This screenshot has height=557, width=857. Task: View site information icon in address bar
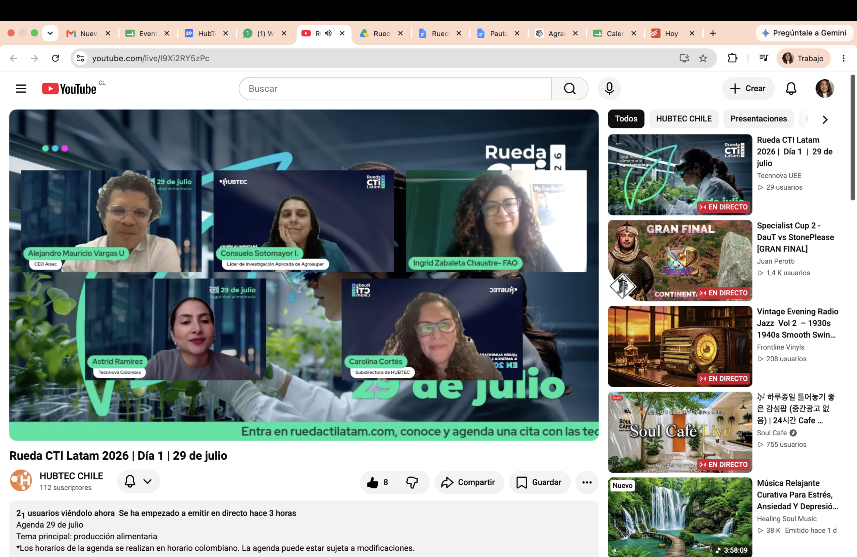[x=81, y=58]
